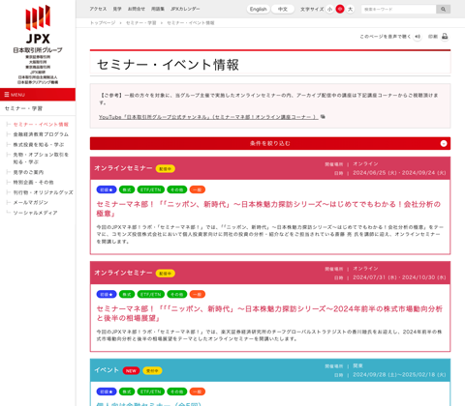The height and width of the screenshot is (406, 465).
Task: Click yellow 受付中 badge on イベント card
Action: tap(152, 371)
